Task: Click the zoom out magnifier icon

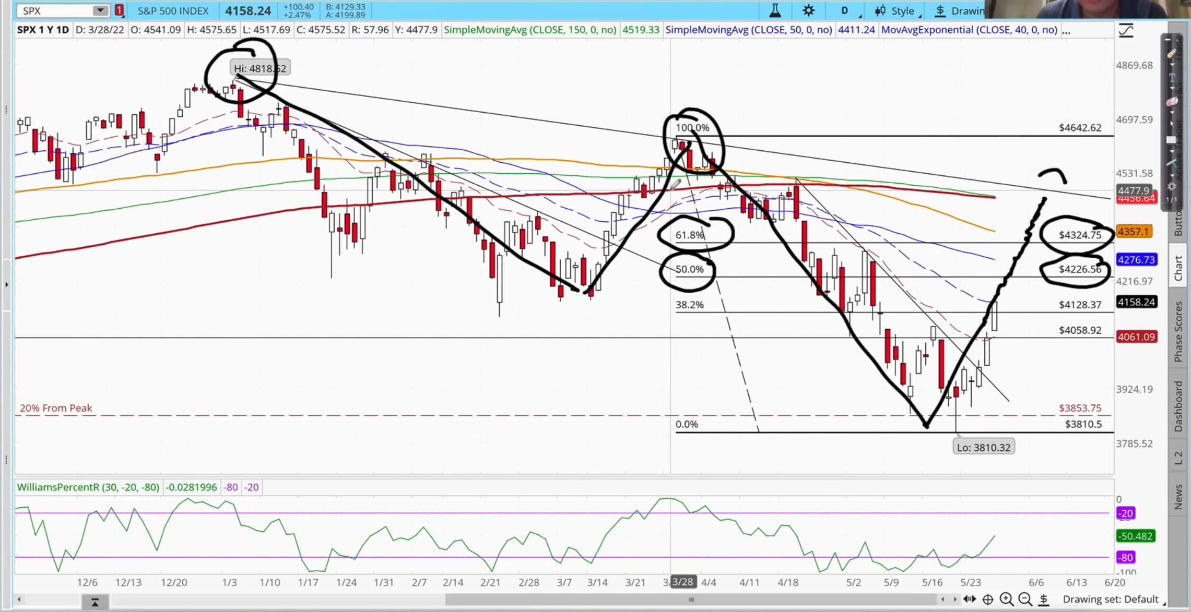Action: [1025, 599]
